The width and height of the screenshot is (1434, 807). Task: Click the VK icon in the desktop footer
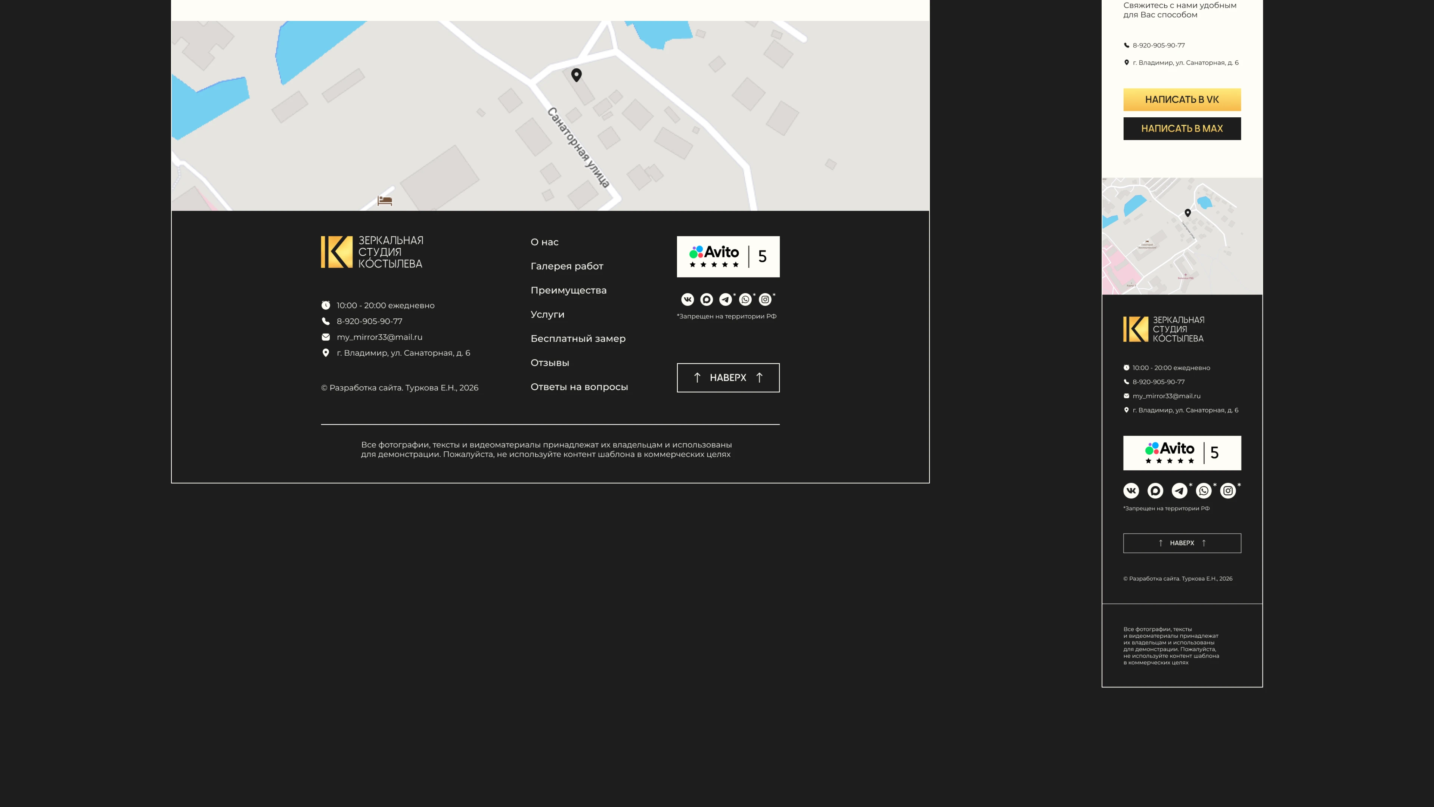[687, 300]
